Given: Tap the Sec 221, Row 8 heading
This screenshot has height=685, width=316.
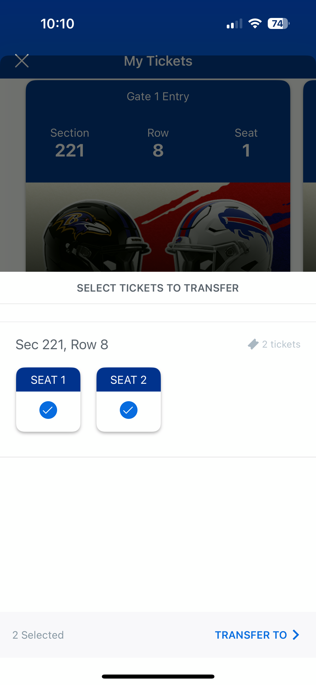Looking at the screenshot, I should point(62,344).
